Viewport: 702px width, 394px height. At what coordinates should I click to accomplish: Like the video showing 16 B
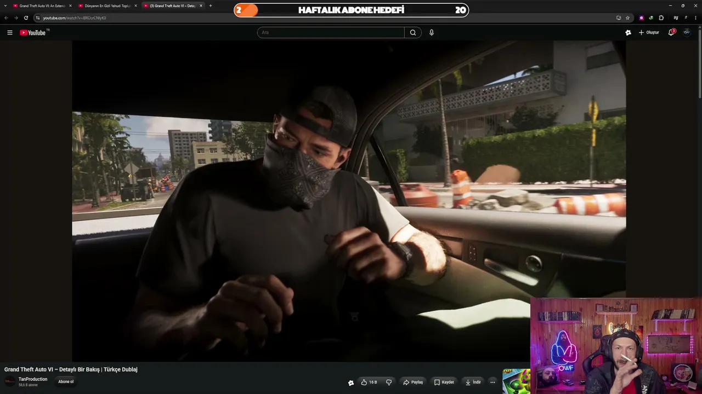pos(369,382)
